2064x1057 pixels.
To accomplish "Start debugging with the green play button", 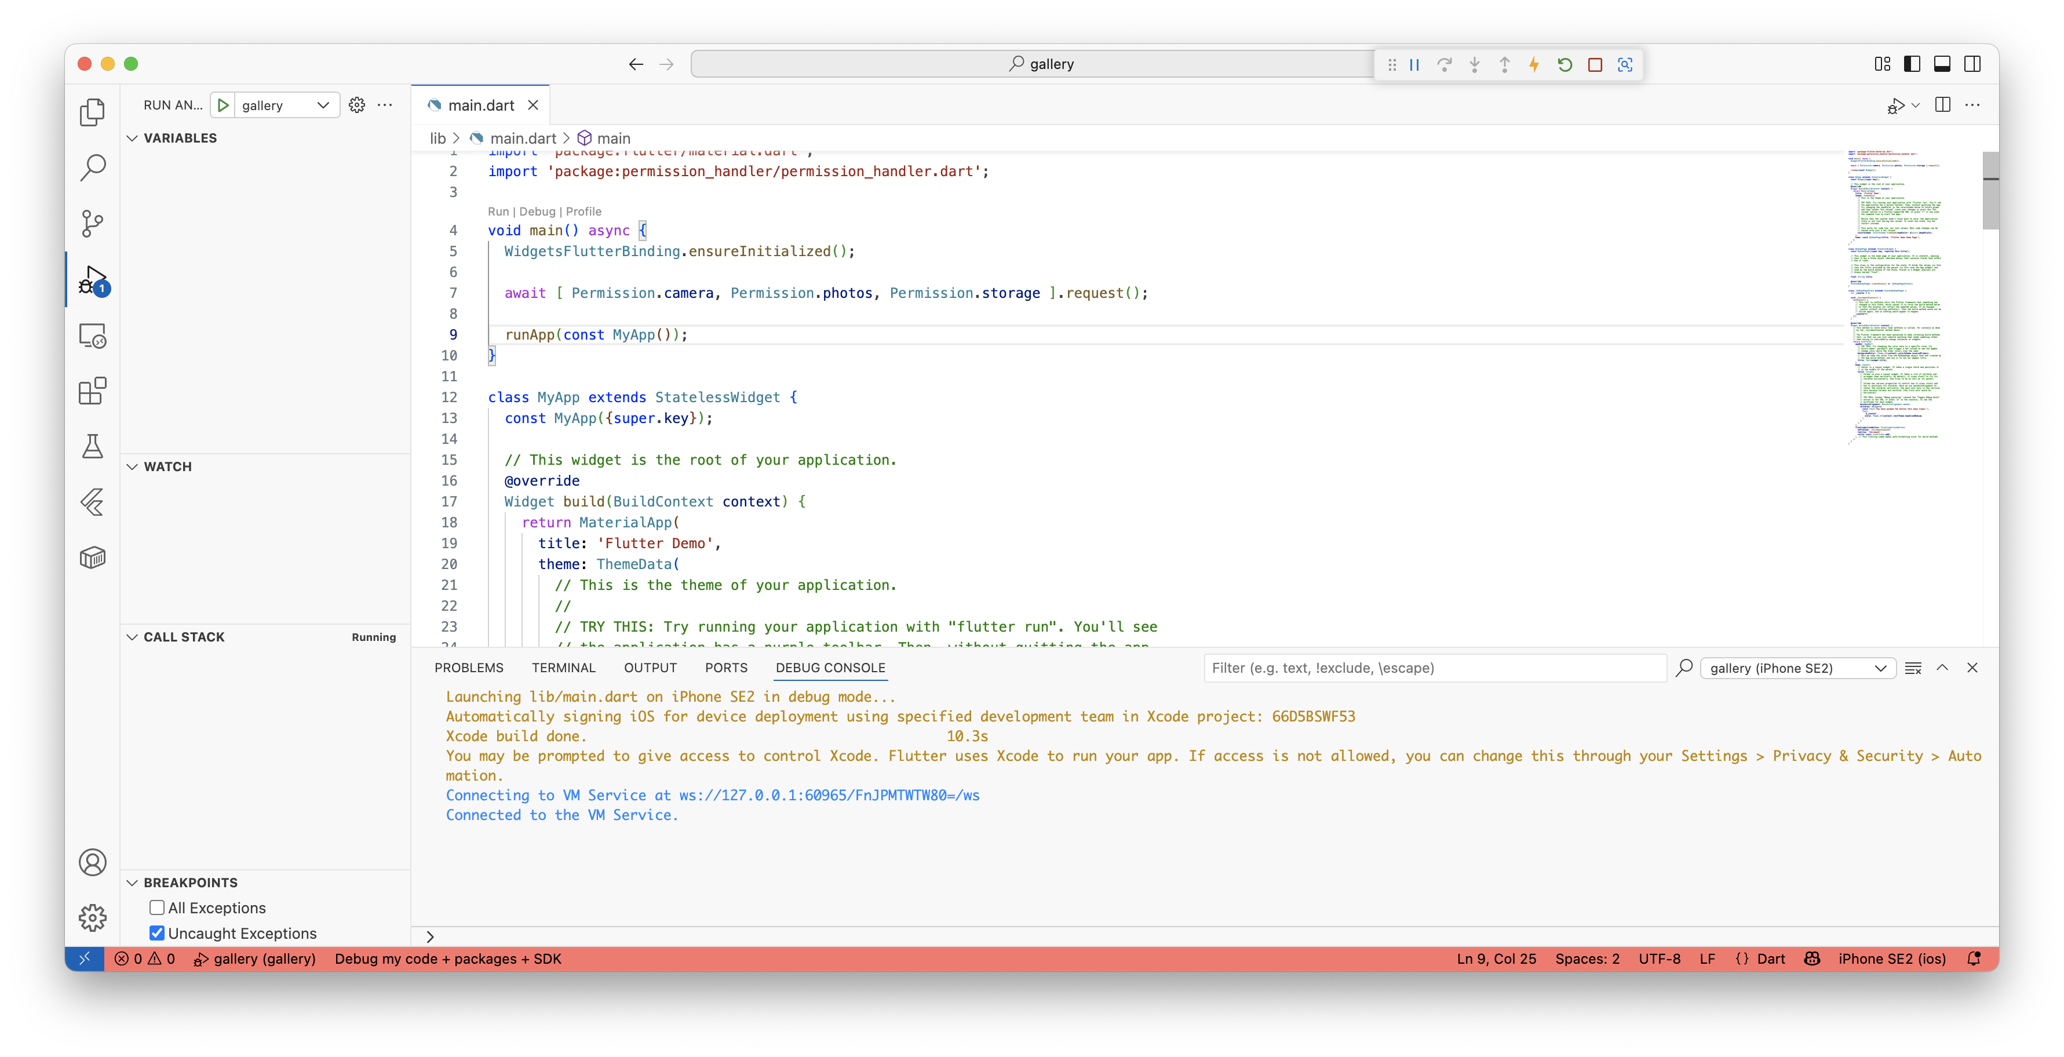I will [224, 105].
